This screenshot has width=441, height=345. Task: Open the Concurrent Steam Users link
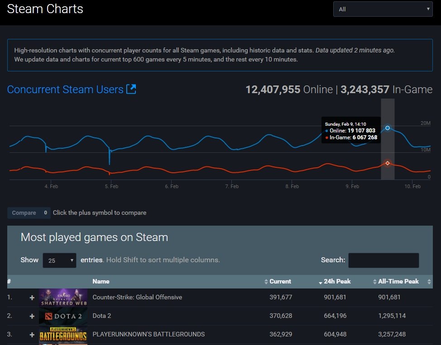(x=65, y=90)
